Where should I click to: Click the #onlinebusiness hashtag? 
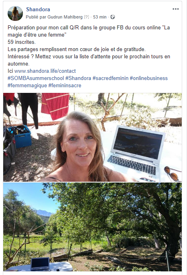[149, 78]
